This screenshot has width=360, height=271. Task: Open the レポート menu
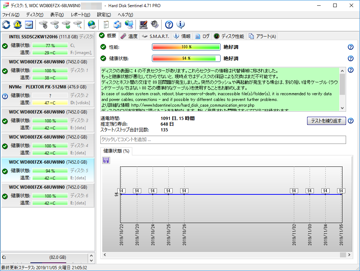(80, 15)
